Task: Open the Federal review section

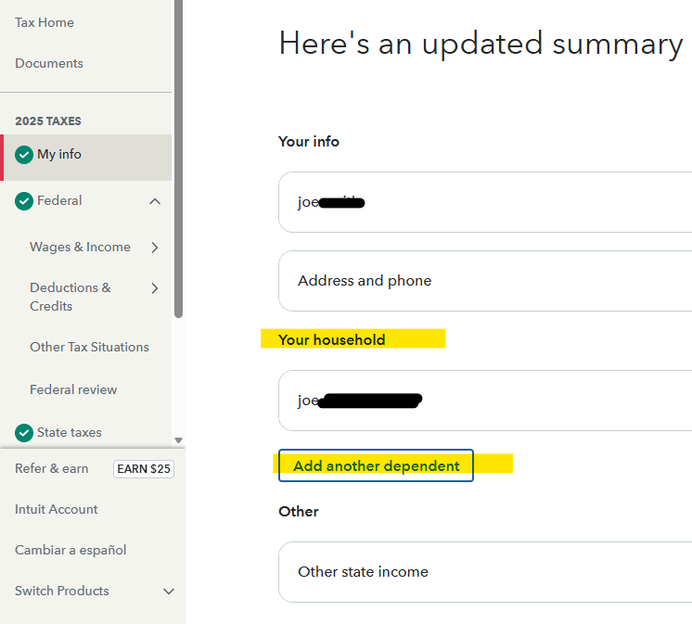Action: [x=73, y=389]
